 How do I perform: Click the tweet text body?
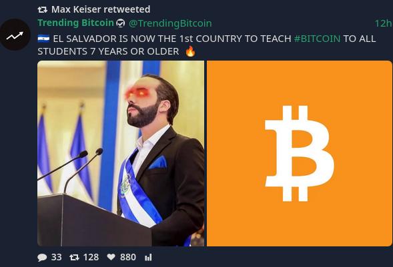pos(207,45)
